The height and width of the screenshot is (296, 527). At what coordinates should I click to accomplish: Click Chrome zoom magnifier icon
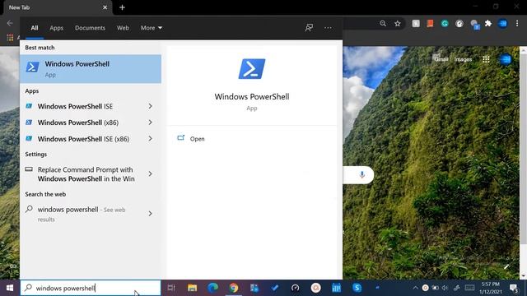383,24
